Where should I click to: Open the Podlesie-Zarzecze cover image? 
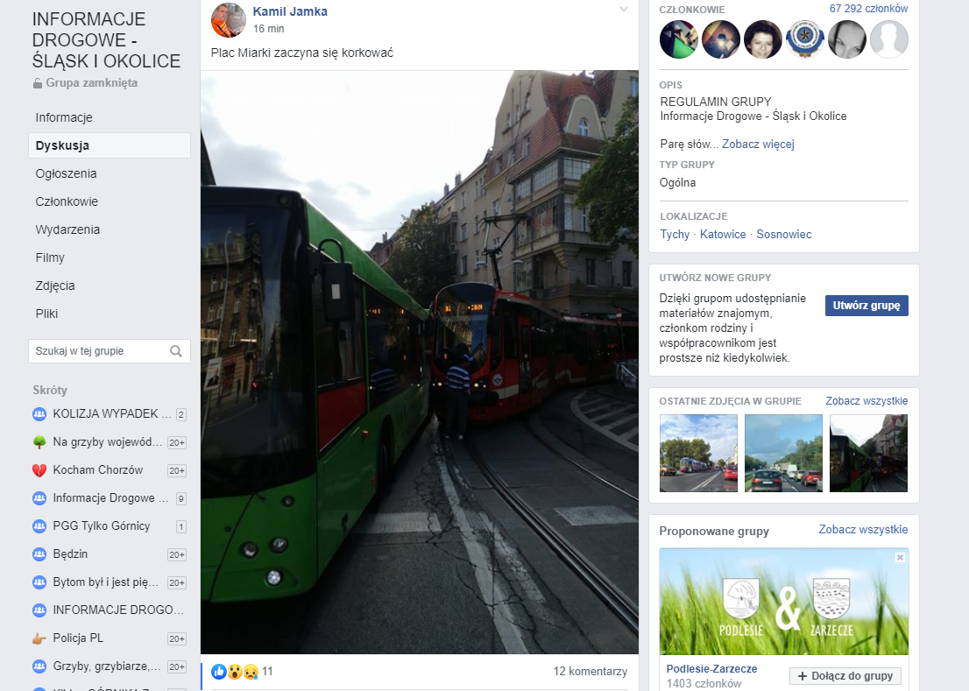[x=783, y=602]
